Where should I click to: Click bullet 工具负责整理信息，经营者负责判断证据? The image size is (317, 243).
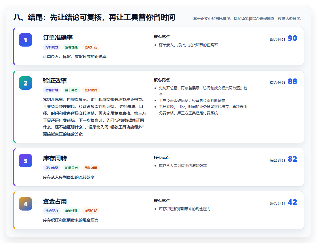[192, 100]
